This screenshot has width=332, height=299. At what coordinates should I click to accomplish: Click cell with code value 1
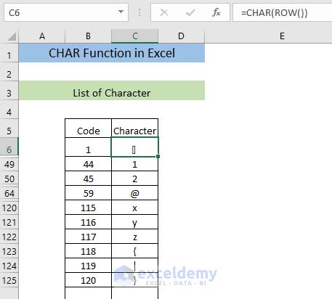click(88, 147)
